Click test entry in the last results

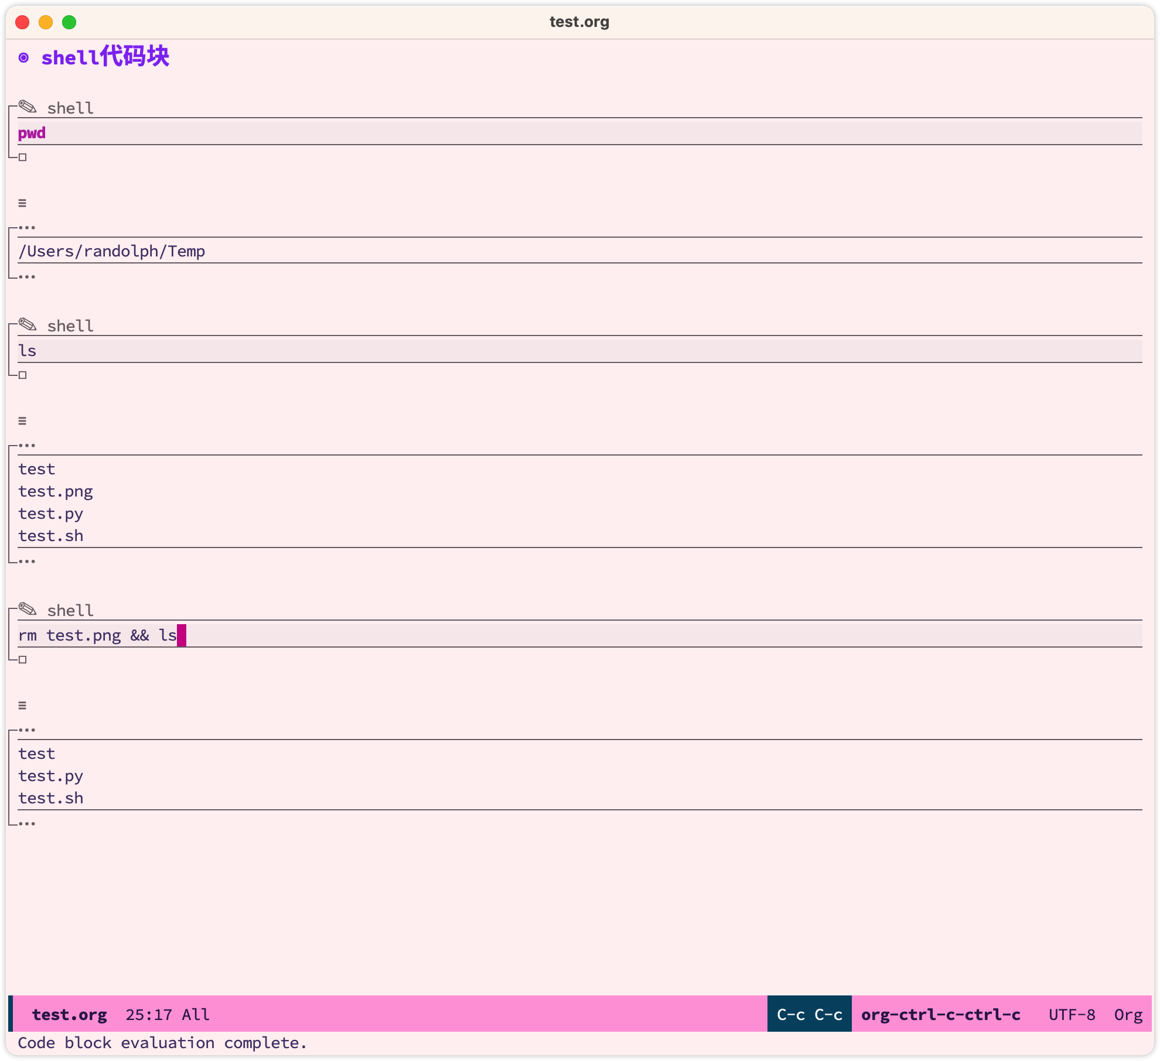37,754
